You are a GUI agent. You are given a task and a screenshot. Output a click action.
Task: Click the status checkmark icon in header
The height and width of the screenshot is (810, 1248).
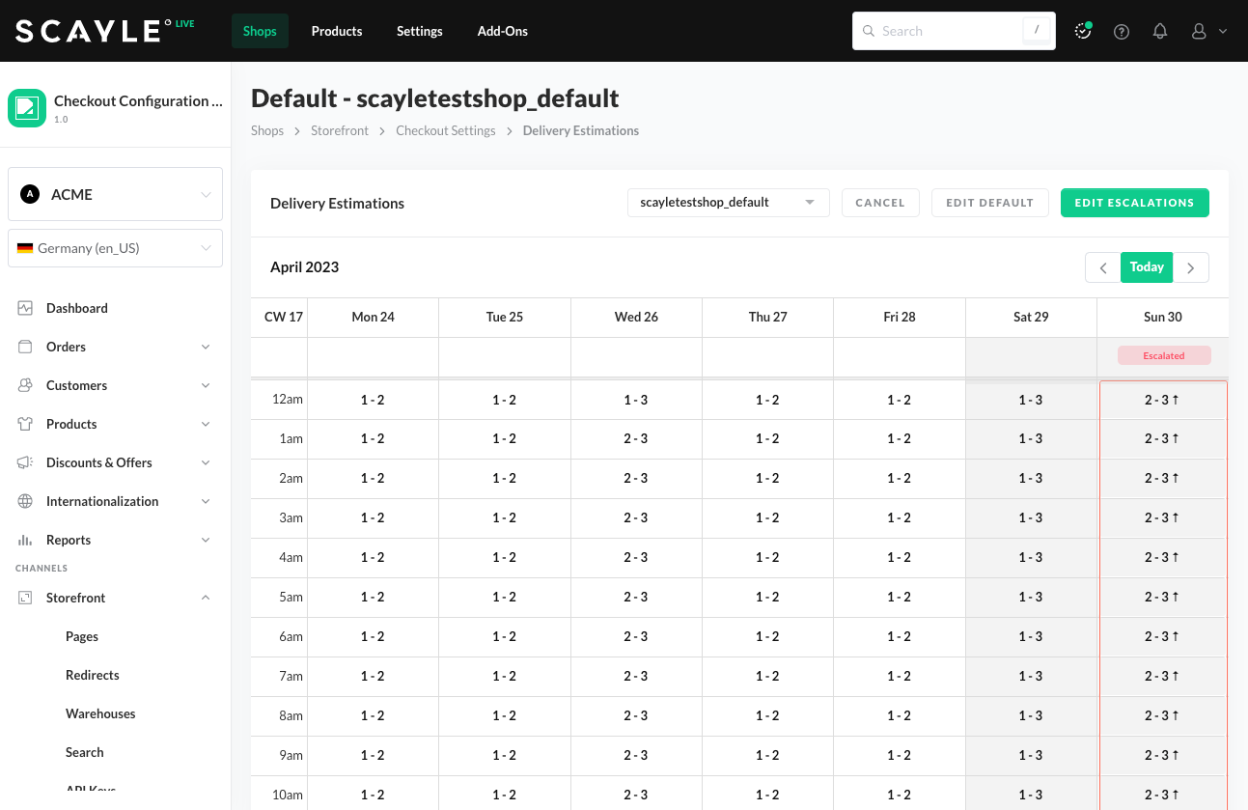tap(1083, 31)
